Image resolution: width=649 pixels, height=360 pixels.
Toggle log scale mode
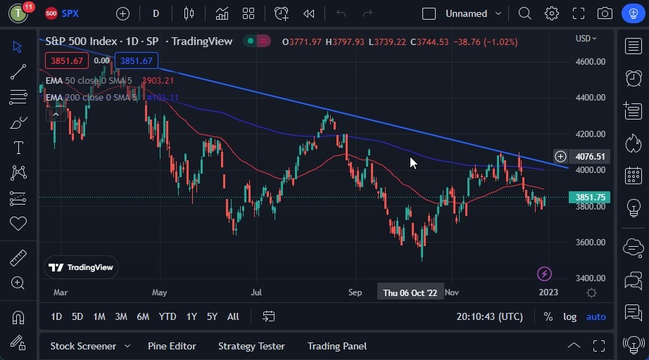click(570, 317)
